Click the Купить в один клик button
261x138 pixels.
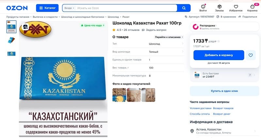(224, 91)
